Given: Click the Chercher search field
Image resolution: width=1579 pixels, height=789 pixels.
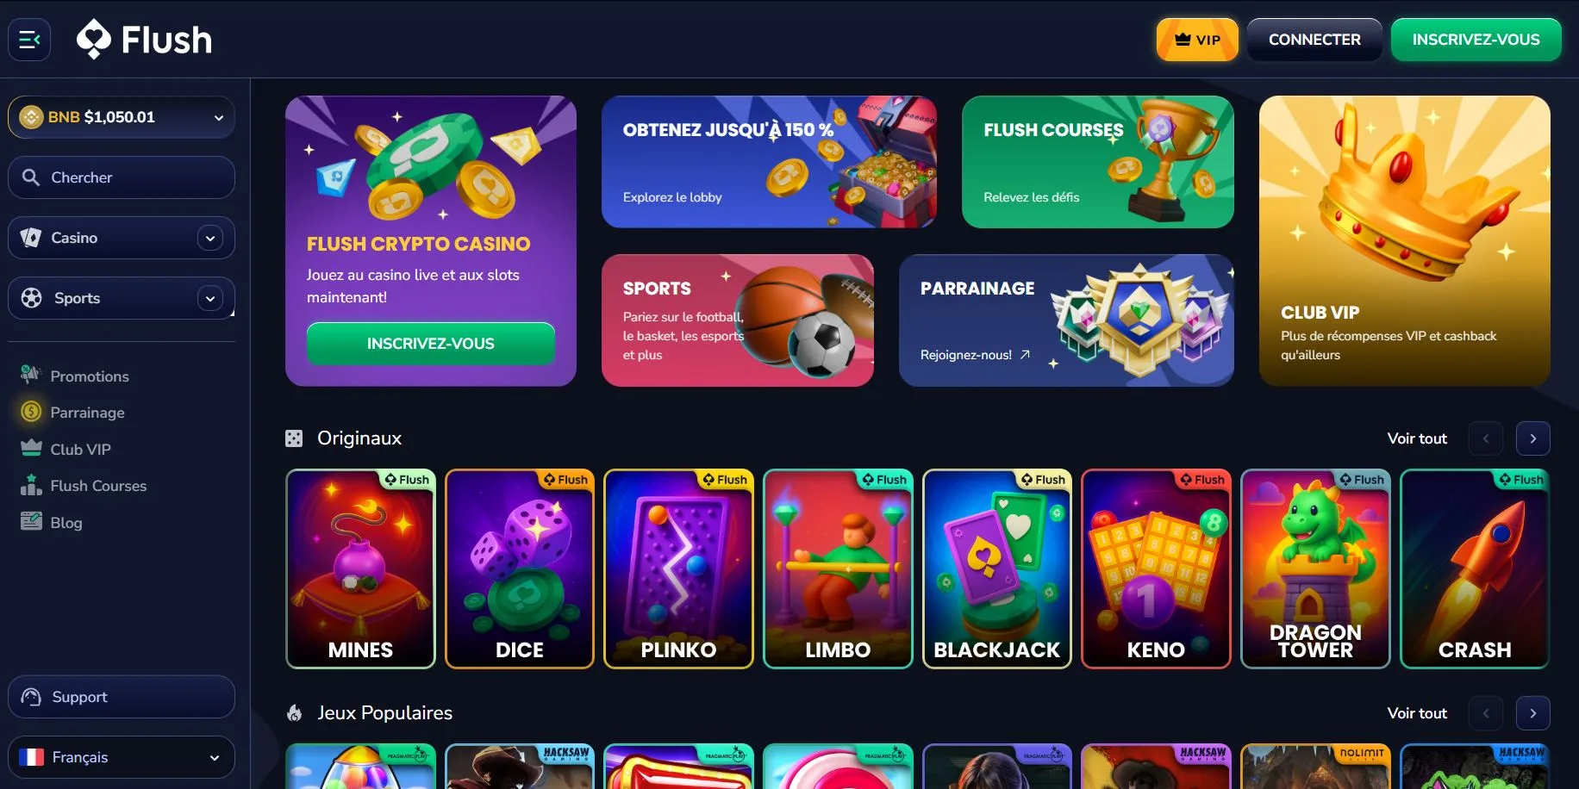Looking at the screenshot, I should pyautogui.click(x=122, y=177).
